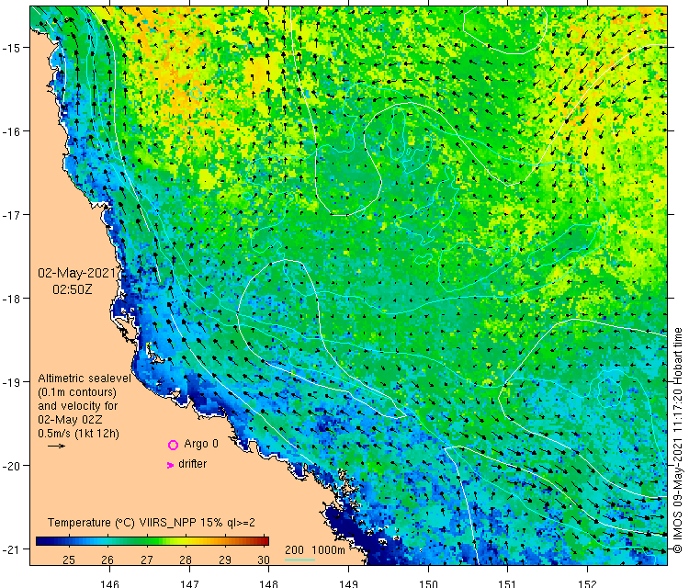Click the color bar value 28
This screenshot has width=689, height=588.
tap(186, 560)
